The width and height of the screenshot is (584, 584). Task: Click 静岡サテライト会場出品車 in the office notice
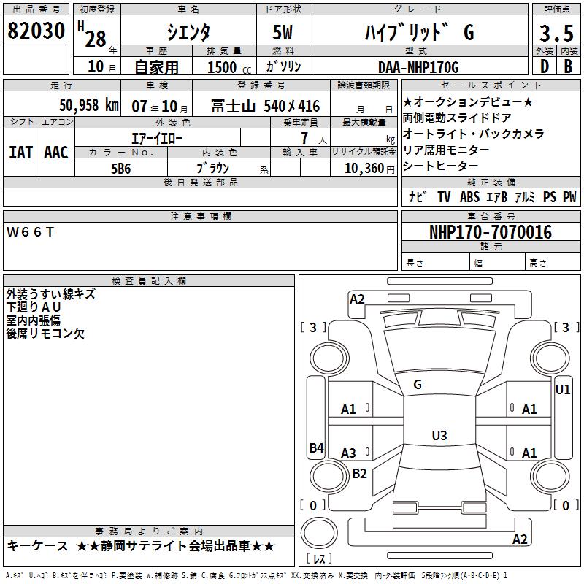click(x=174, y=546)
